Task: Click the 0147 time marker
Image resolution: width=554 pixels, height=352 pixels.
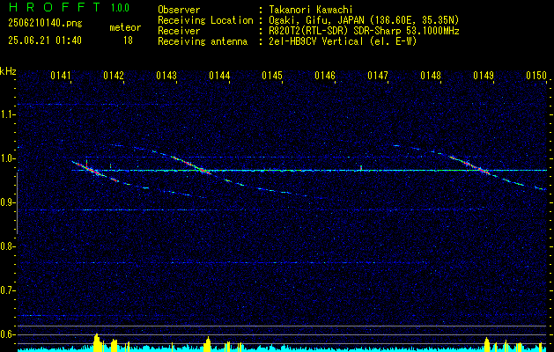Action: click(378, 75)
